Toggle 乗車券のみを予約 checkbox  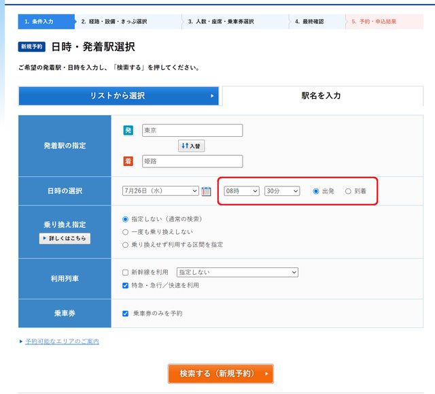[125, 314]
